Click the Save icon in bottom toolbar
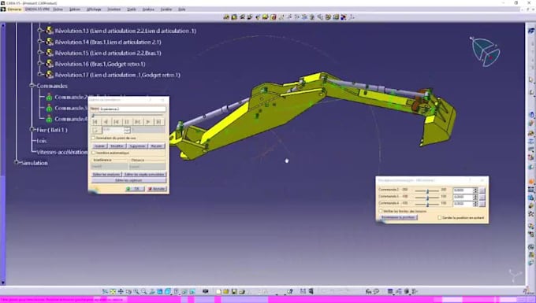This screenshot has width=536, height=303. (x=234, y=291)
